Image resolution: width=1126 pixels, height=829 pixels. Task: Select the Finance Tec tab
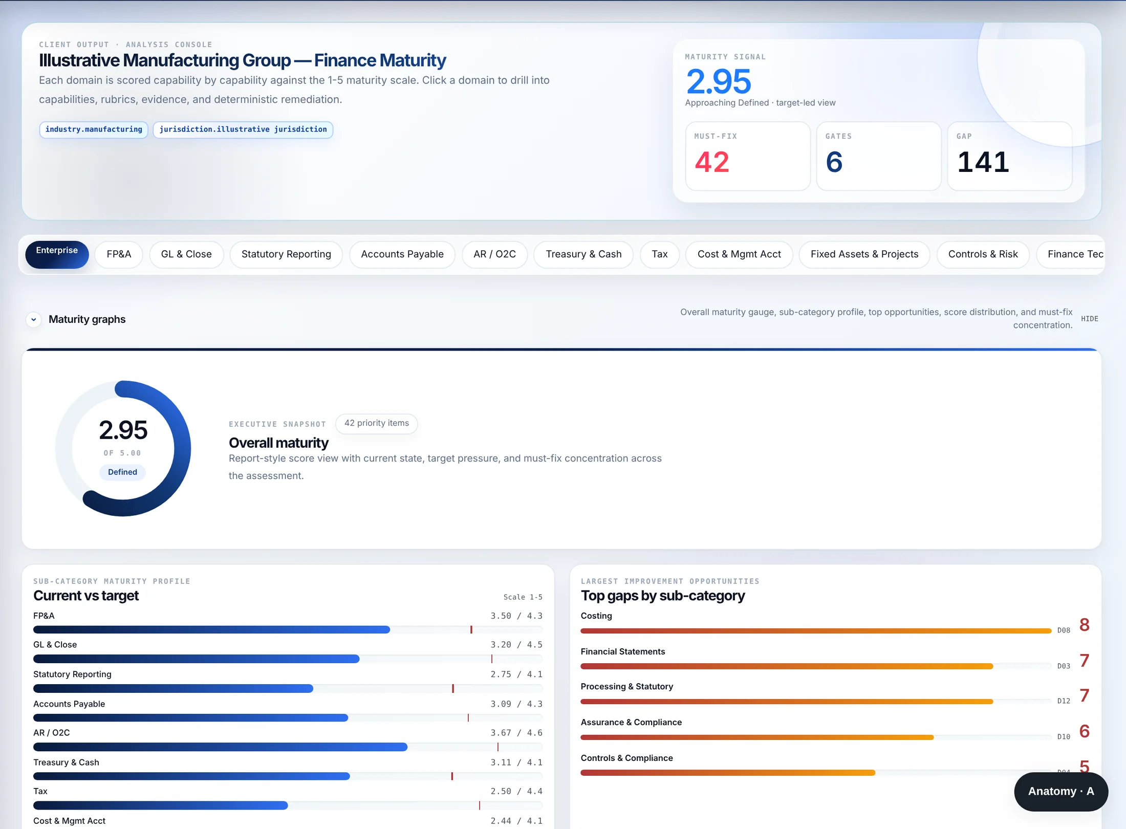[1072, 254]
